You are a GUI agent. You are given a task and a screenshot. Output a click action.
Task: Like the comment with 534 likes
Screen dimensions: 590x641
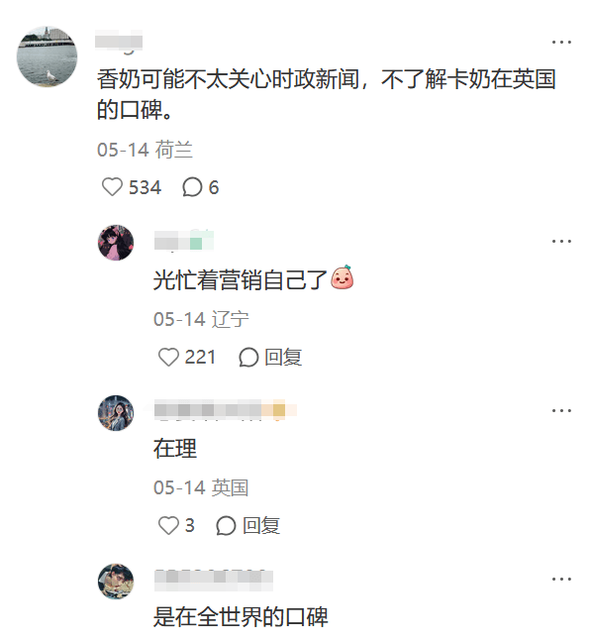coord(112,187)
